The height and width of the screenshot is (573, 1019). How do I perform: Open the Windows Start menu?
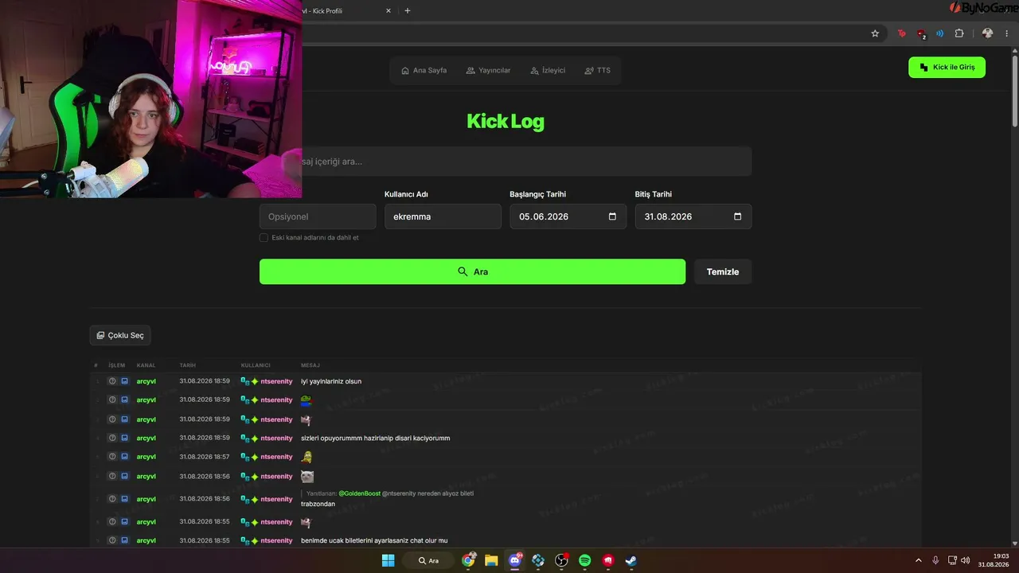click(x=388, y=560)
